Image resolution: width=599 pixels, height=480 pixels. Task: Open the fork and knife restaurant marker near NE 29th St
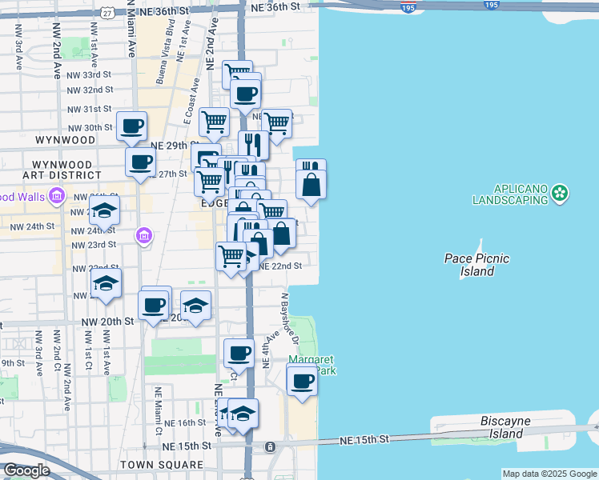point(254,146)
